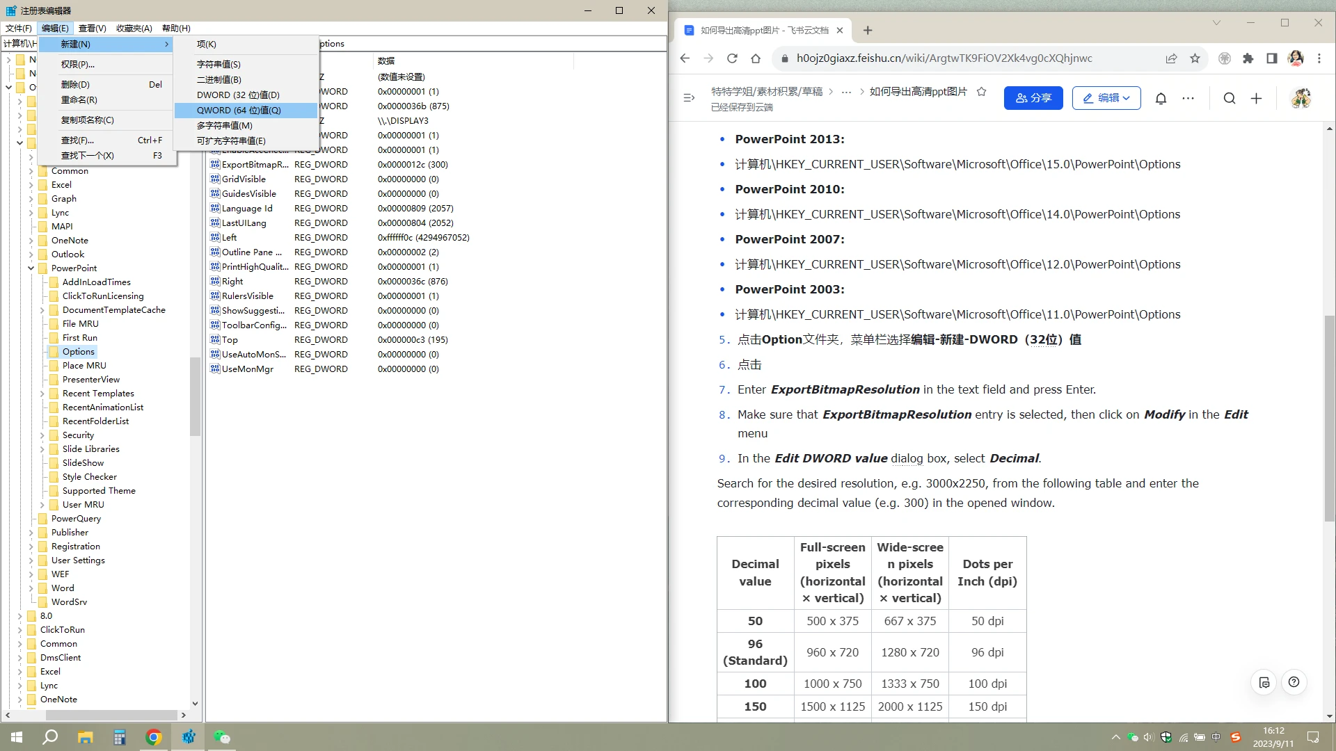Viewport: 1336px width, 751px height.
Task: Select 权限(P)... in the Edit menu
Action: tap(106, 64)
